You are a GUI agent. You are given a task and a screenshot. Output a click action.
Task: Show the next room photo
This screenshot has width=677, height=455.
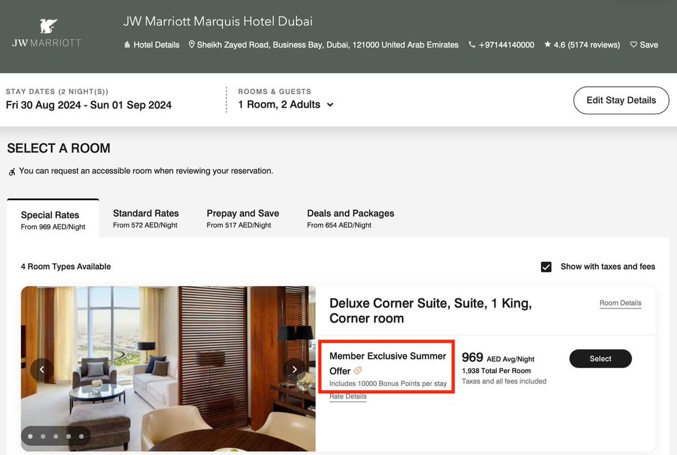(295, 369)
